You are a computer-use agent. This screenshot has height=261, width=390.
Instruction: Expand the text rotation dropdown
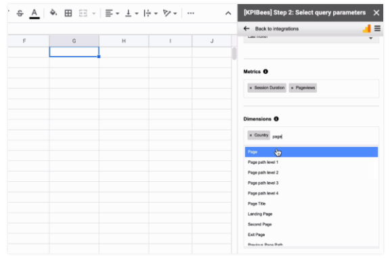point(175,14)
